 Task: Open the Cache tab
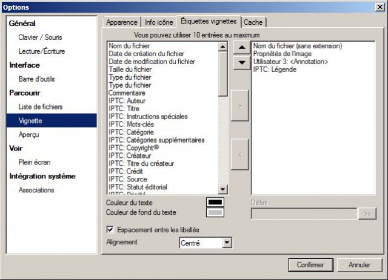pos(253,22)
